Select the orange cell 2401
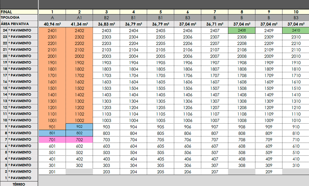Screen dimensions: 309x186 point(52,30)
